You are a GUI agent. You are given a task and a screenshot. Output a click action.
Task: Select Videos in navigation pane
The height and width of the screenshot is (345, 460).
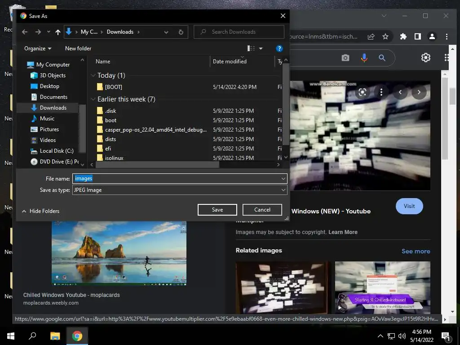(x=43, y=140)
